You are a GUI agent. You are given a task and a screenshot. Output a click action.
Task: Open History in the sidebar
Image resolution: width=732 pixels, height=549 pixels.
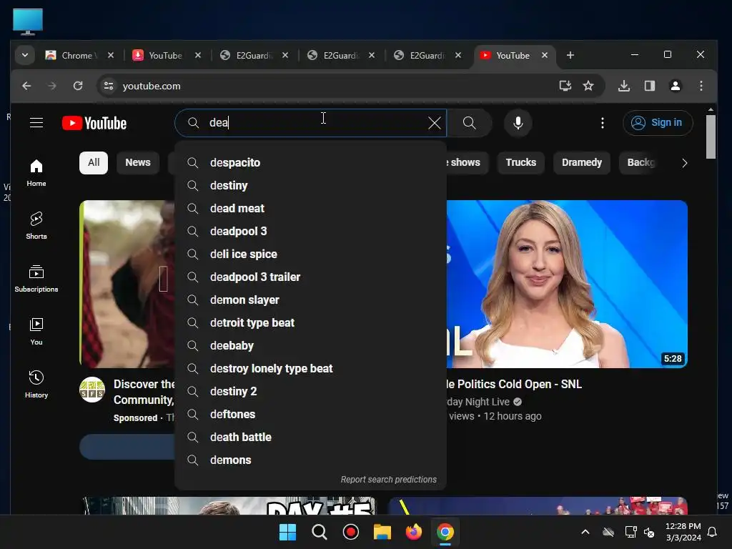[x=36, y=384]
